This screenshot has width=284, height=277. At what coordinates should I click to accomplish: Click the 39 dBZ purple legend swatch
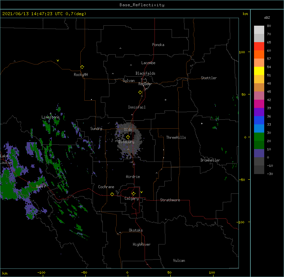point(259,112)
